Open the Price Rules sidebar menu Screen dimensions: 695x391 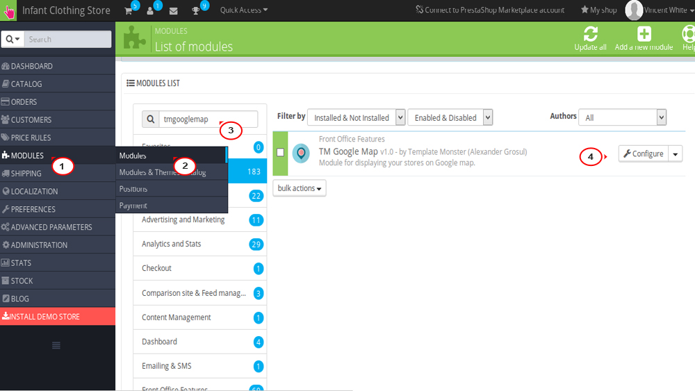58,138
